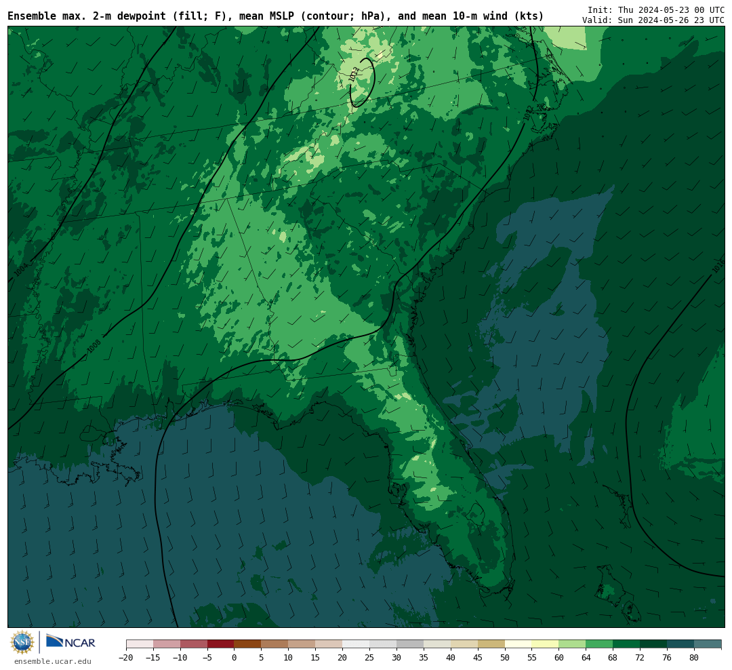Image resolution: width=732 pixels, height=670 pixels.
Task: Pick the 76–80 dark teal colorbar swatch
Action: pyautogui.click(x=680, y=644)
